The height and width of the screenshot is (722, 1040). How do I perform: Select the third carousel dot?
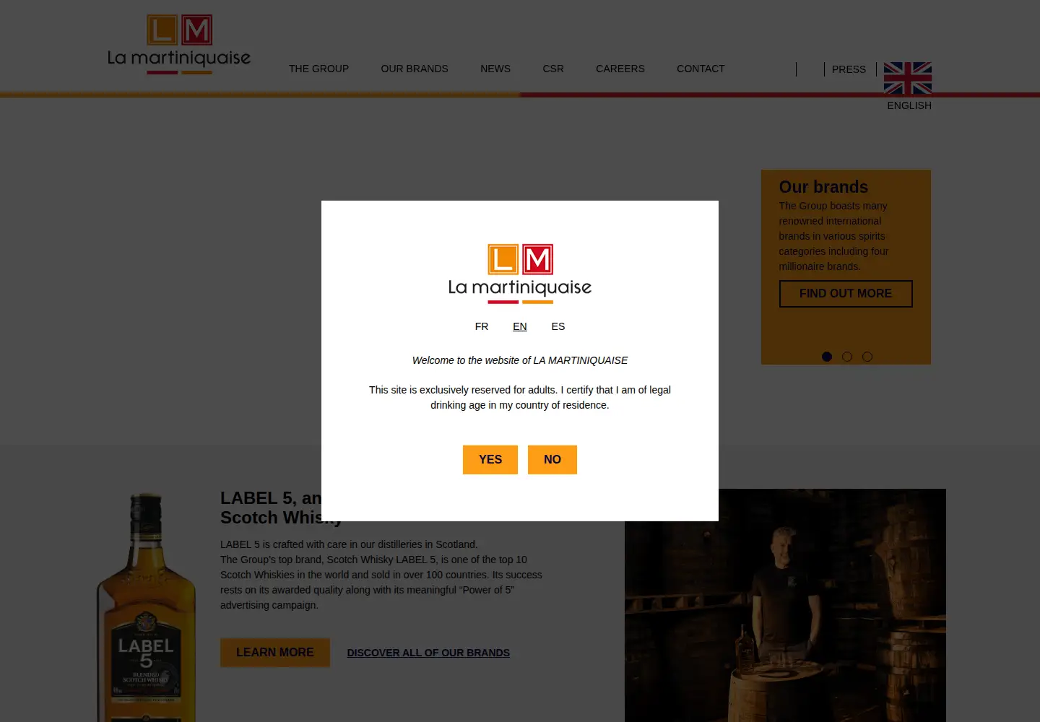[867, 357]
